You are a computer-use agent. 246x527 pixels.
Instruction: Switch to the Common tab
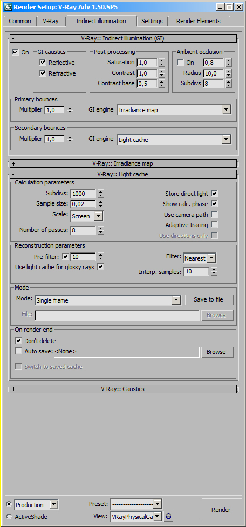[20, 21]
